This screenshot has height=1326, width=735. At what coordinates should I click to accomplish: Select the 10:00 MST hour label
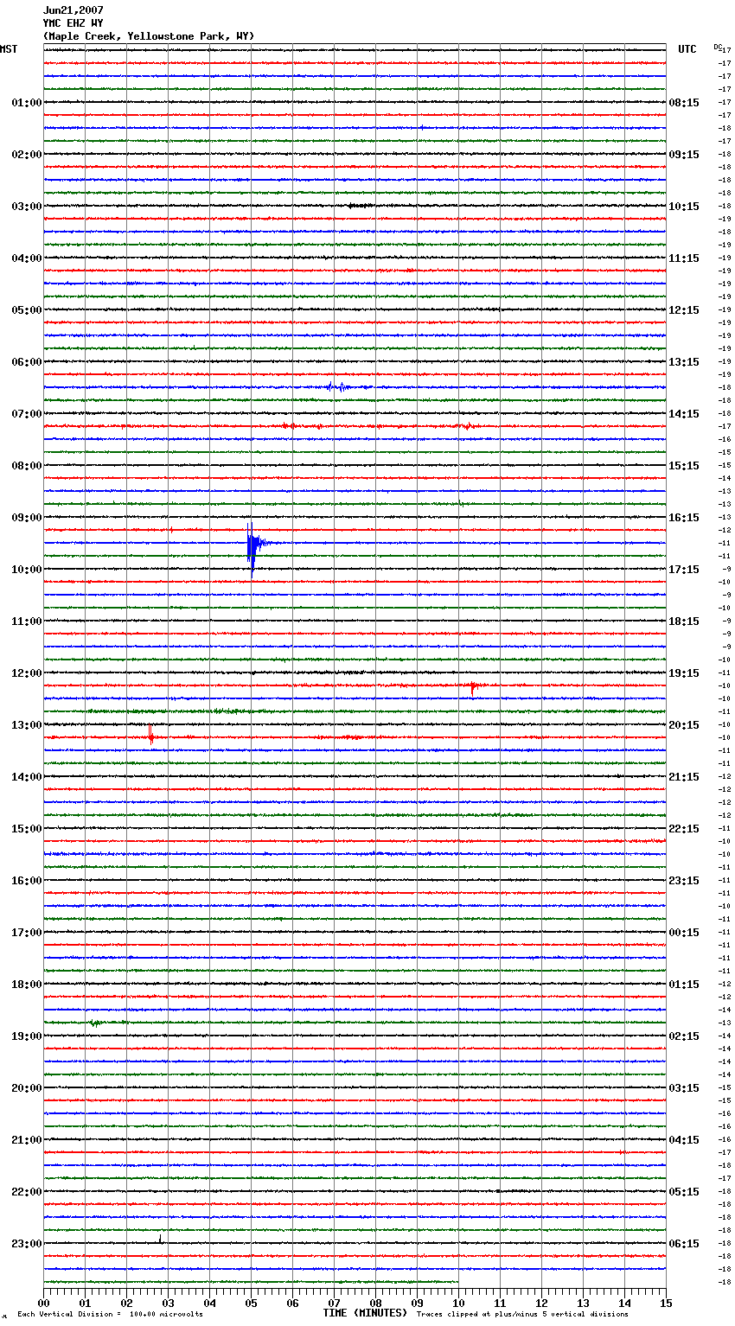[x=27, y=570]
